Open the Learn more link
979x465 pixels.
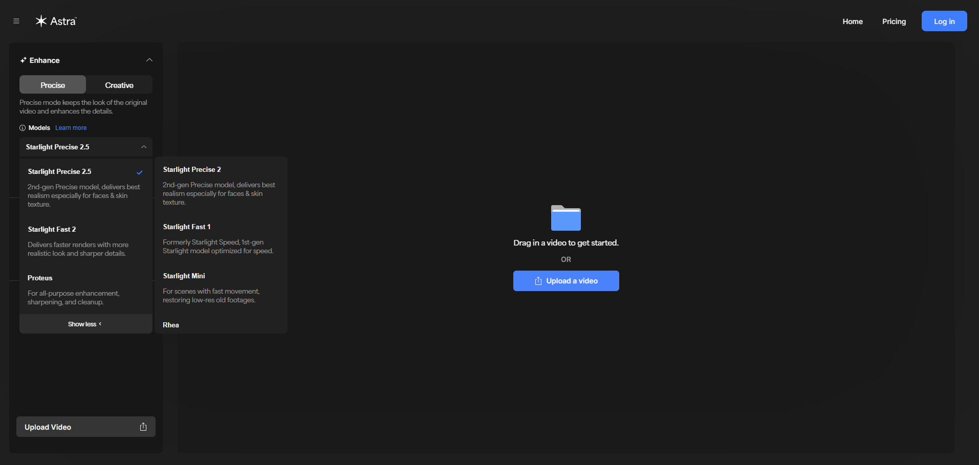coord(71,128)
